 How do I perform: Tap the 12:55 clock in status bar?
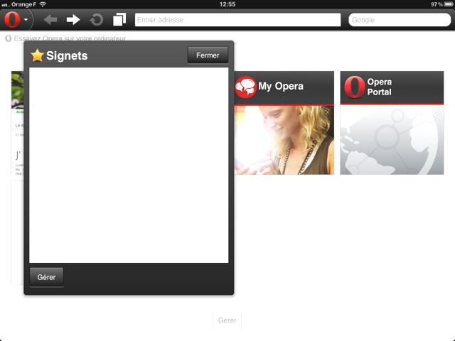coord(227,4)
